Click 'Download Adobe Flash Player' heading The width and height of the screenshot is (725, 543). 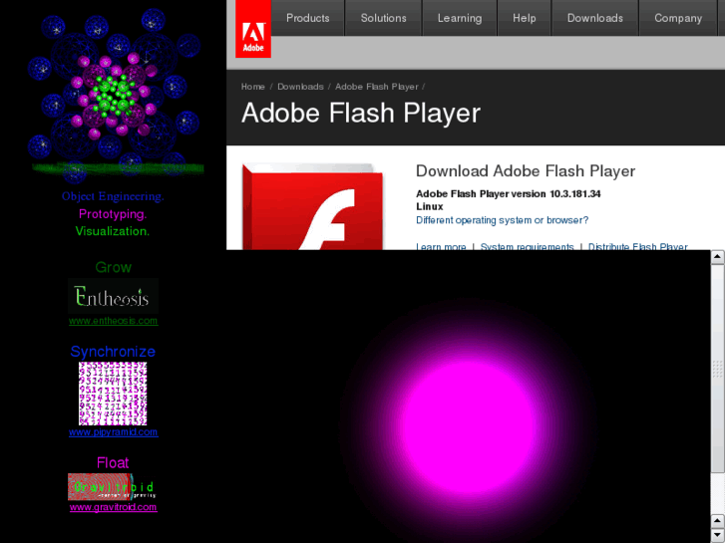tap(526, 171)
